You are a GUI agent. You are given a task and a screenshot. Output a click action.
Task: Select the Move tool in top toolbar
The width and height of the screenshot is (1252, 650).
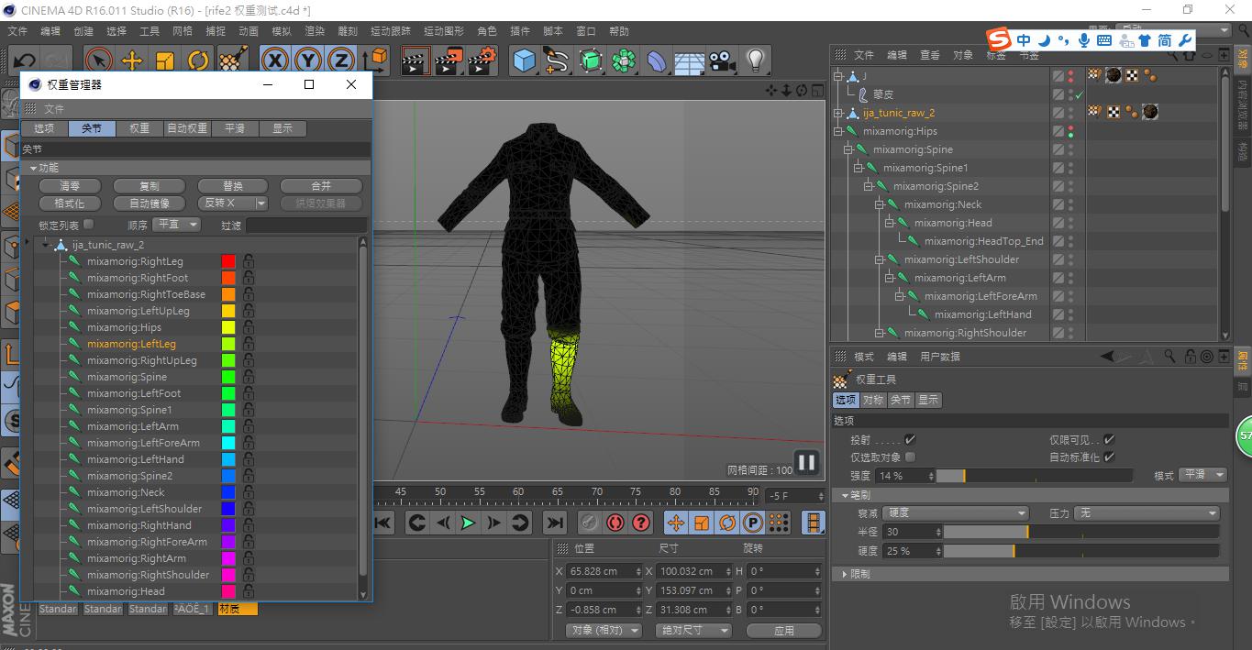tap(132, 61)
